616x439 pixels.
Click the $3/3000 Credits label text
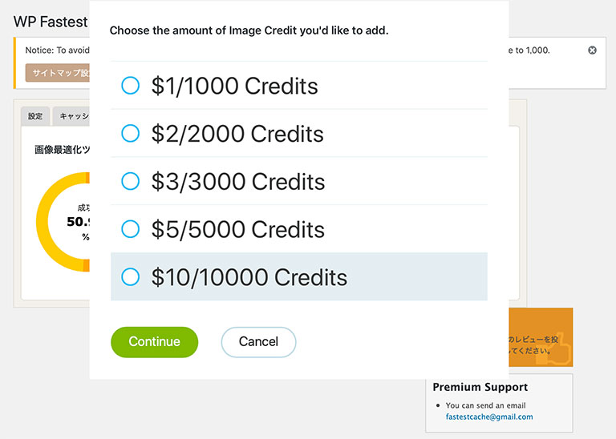tap(238, 182)
